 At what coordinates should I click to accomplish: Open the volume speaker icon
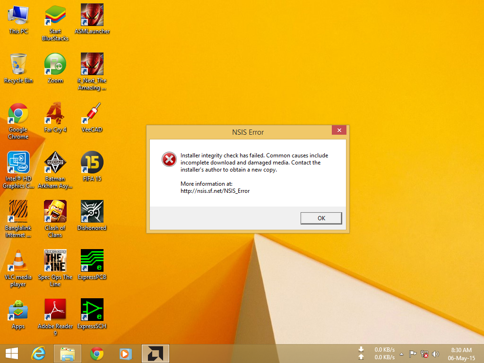click(435, 354)
